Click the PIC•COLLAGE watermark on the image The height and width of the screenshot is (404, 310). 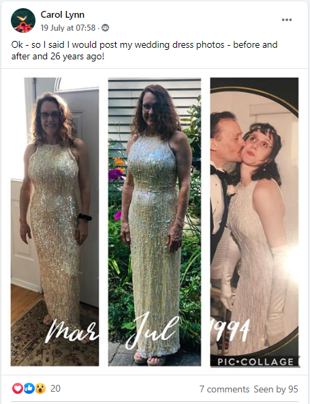click(255, 362)
